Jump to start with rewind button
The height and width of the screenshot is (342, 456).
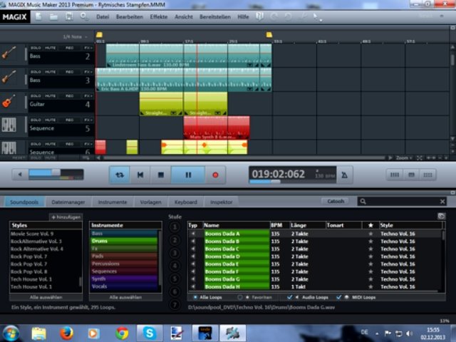(x=140, y=174)
